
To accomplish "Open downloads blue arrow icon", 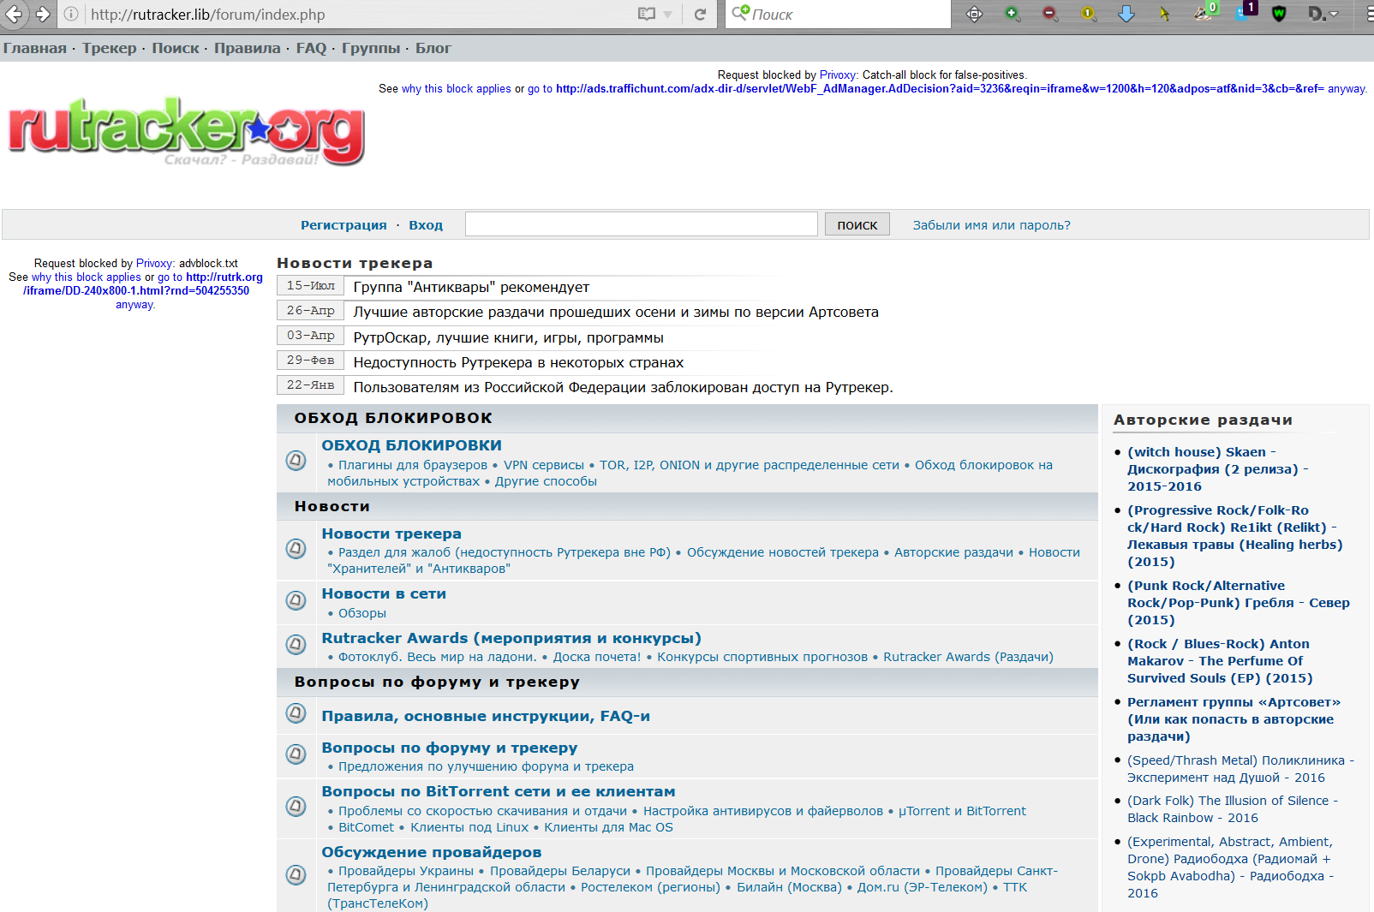I will coord(1126,14).
